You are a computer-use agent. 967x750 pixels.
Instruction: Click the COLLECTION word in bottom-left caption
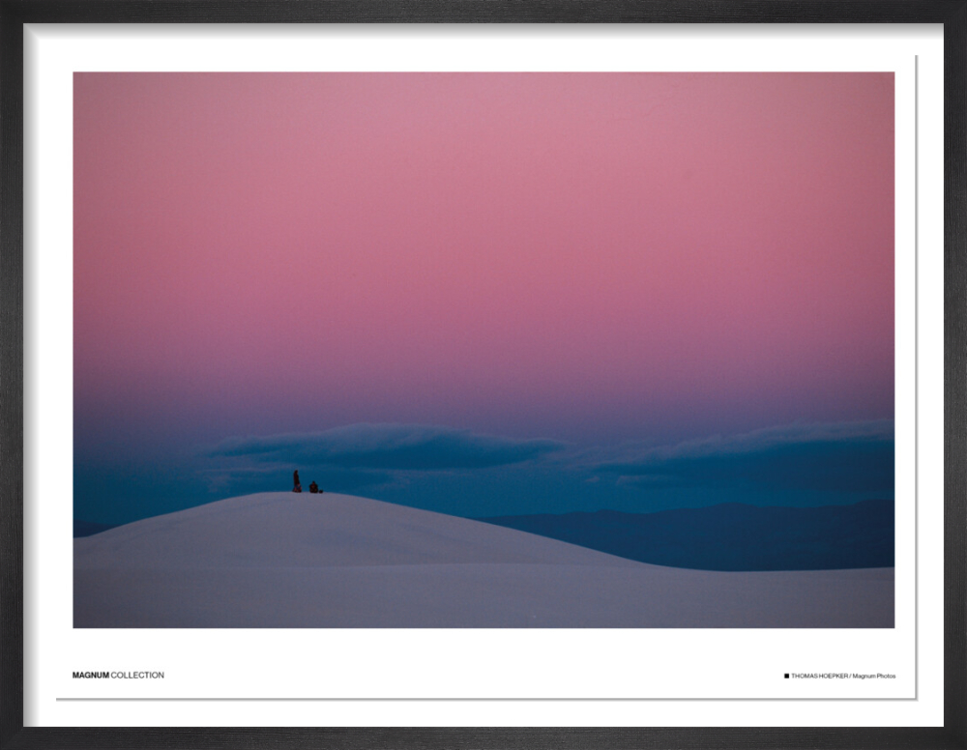point(137,675)
